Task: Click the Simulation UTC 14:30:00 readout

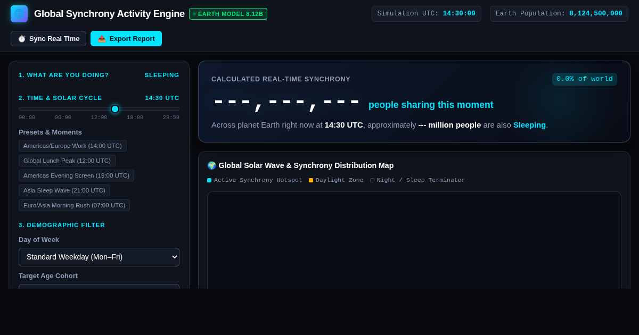Action: coord(427,14)
